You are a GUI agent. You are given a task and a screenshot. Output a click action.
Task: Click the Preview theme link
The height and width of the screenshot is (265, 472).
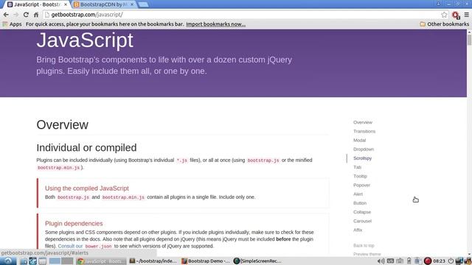[367, 254]
